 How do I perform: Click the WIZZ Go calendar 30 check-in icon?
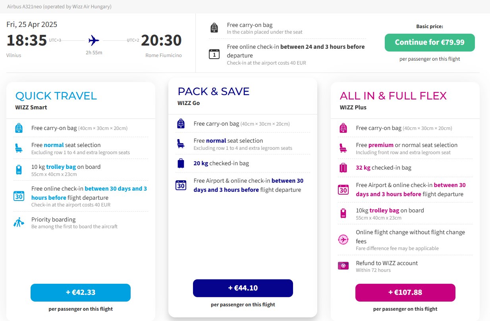pyautogui.click(x=181, y=185)
